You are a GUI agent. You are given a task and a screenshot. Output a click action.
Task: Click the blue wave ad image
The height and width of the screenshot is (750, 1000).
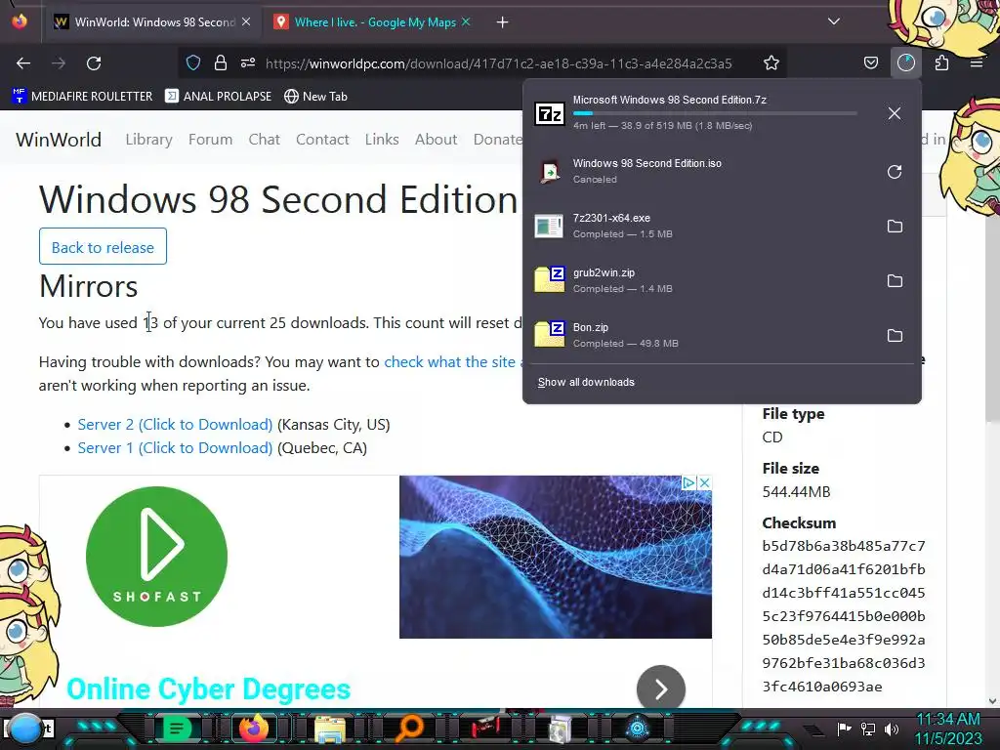pyautogui.click(x=556, y=557)
